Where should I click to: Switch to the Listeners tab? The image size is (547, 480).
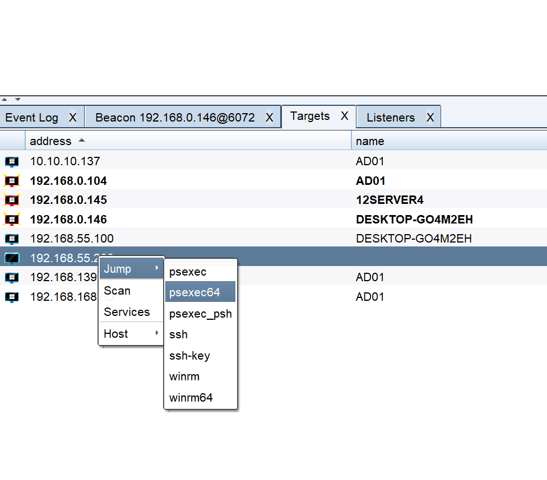click(x=391, y=118)
